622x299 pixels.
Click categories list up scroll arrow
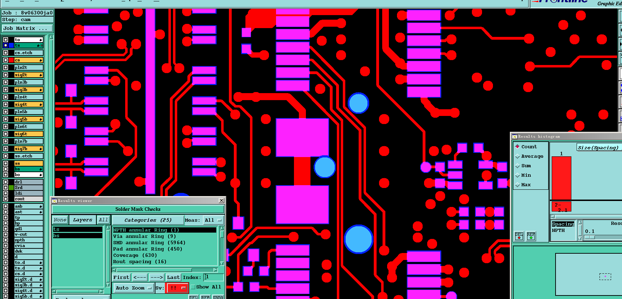click(222, 228)
